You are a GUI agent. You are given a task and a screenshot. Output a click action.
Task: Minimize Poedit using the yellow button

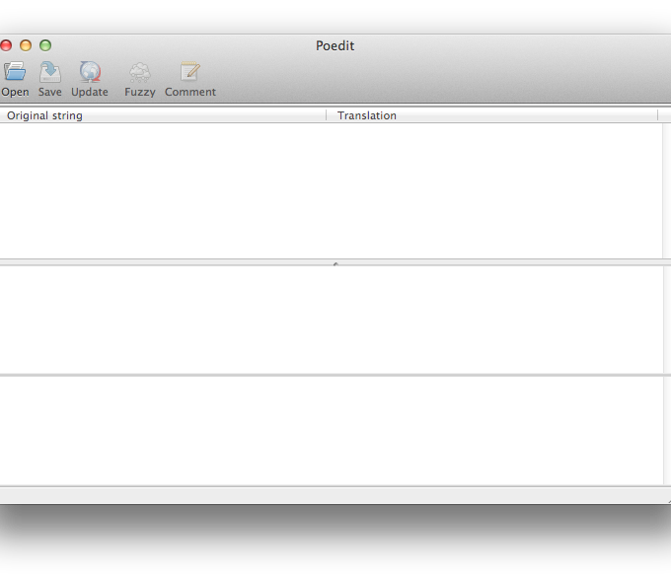pyautogui.click(x=26, y=45)
